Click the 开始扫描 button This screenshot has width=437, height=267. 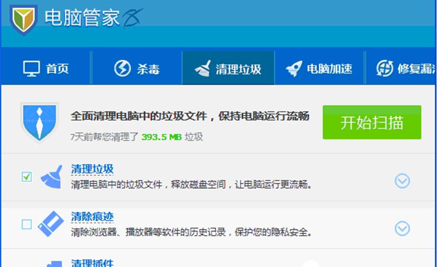click(x=372, y=122)
